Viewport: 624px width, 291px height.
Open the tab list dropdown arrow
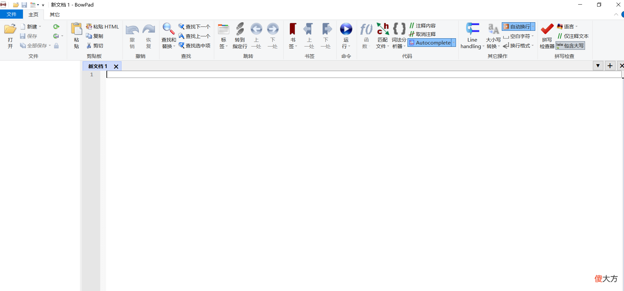[598, 66]
